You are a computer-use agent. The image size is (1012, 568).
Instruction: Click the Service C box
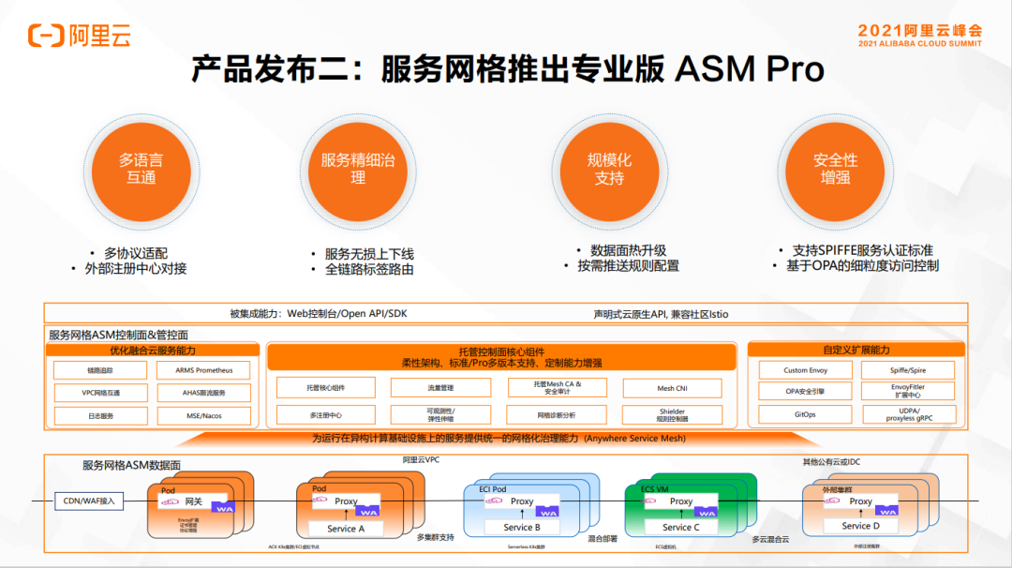coord(681,528)
